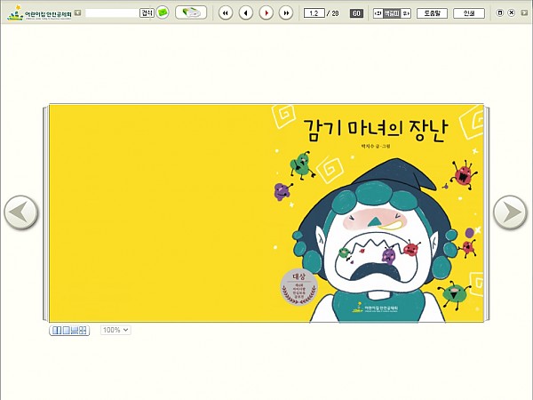
Task: Click the small gray arrow beside the logo
Action: click(78, 13)
